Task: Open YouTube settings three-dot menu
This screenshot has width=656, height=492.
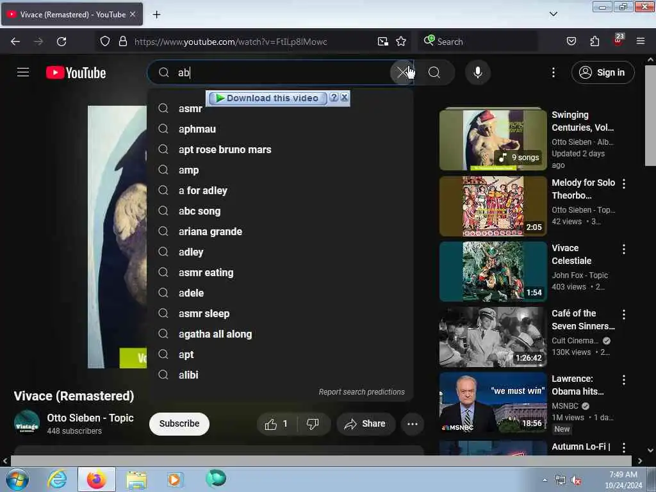Action: click(553, 72)
